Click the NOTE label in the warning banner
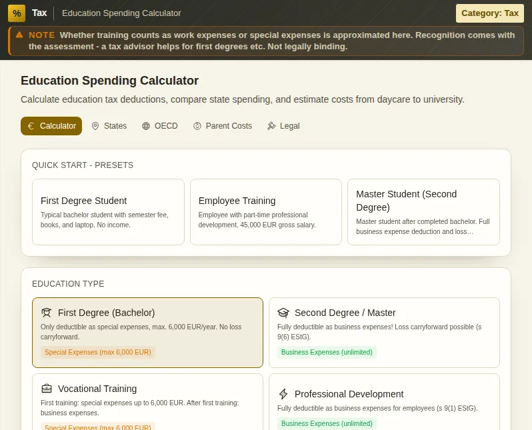 coord(42,35)
